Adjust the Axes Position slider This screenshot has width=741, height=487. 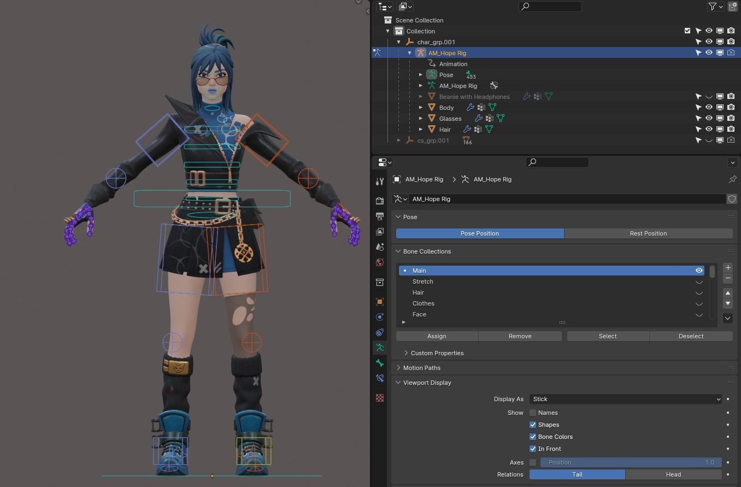[631, 462]
